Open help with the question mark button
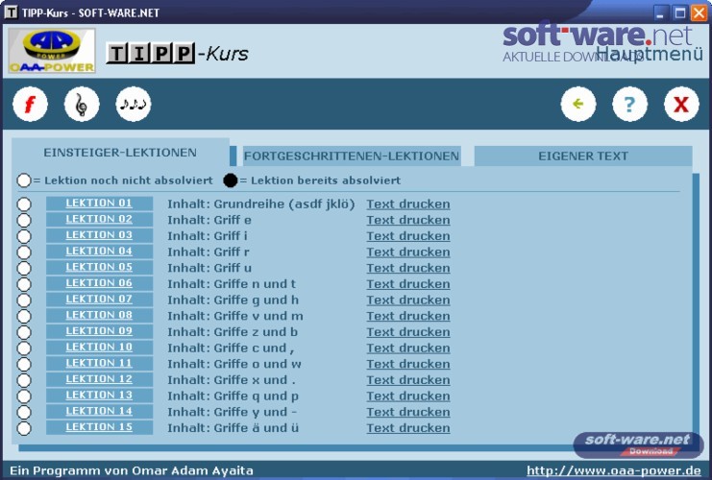This screenshot has width=712, height=480. pos(629,105)
